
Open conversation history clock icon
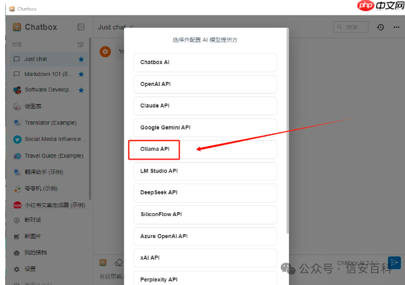click(x=380, y=27)
